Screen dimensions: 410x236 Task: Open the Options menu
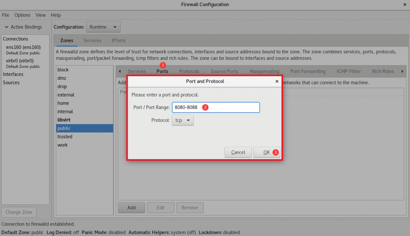(22, 15)
